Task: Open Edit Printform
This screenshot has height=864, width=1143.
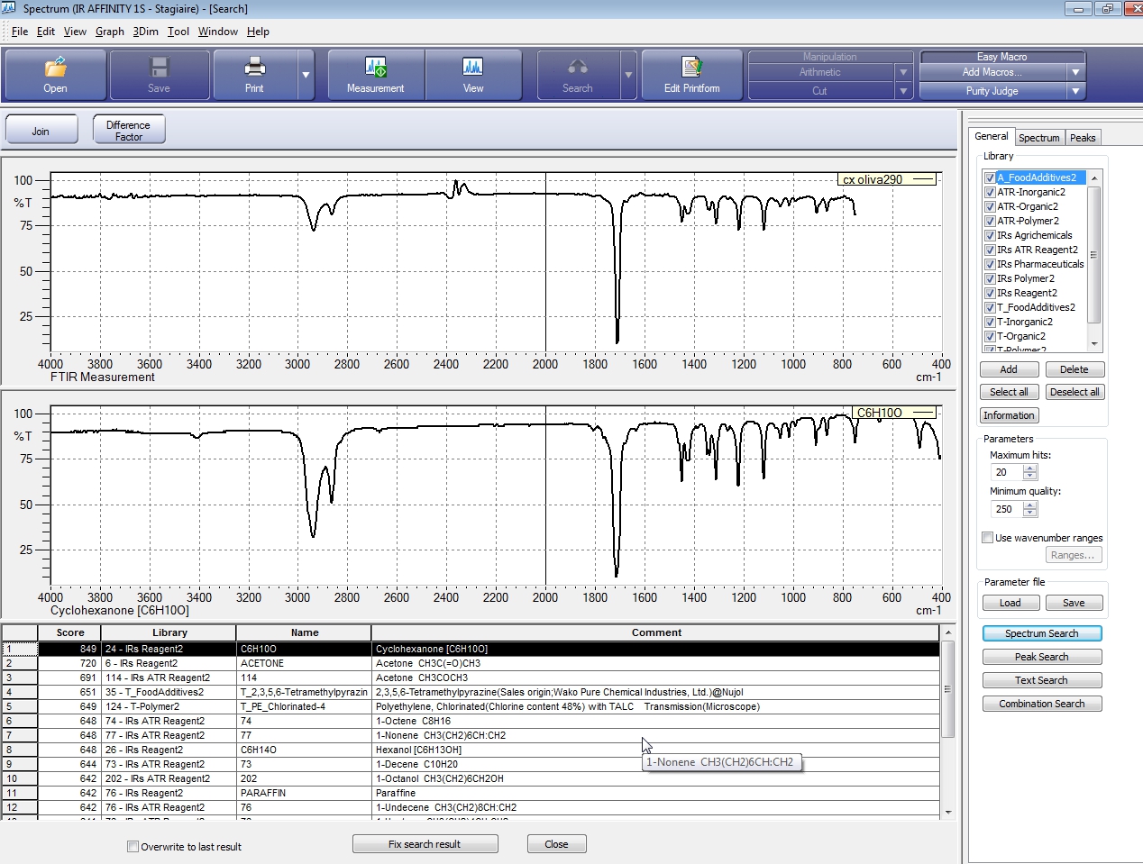Action: 691,75
